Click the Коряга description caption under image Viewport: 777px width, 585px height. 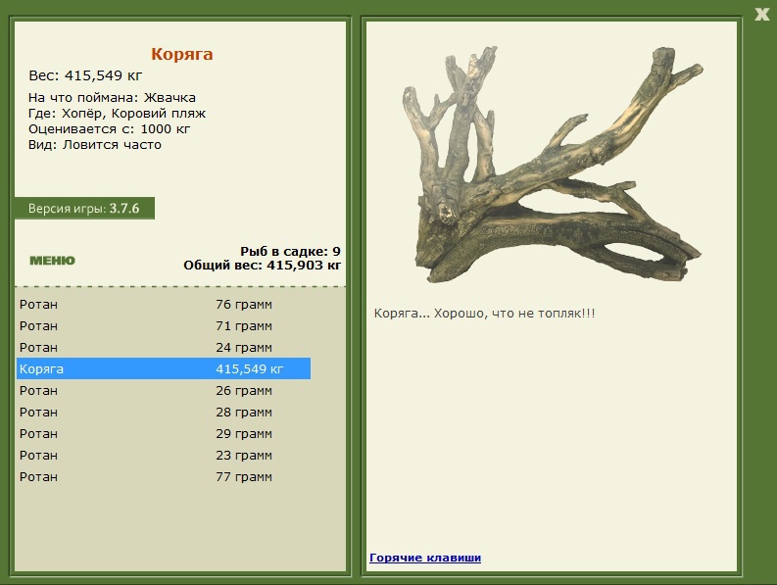click(x=484, y=314)
